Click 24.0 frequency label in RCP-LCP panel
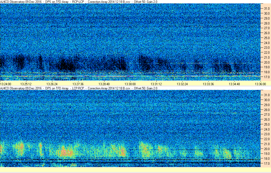 point(267,43)
